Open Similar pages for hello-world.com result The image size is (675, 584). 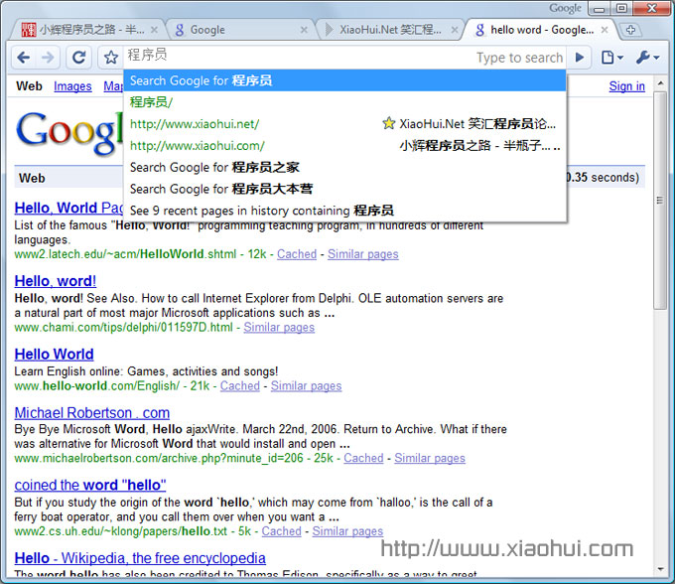[x=306, y=386]
